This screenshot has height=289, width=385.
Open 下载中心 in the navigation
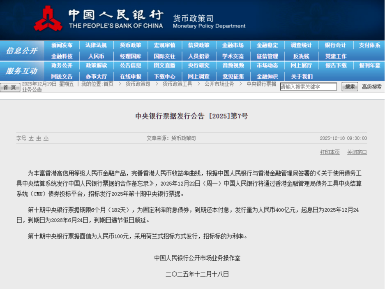[164, 76]
